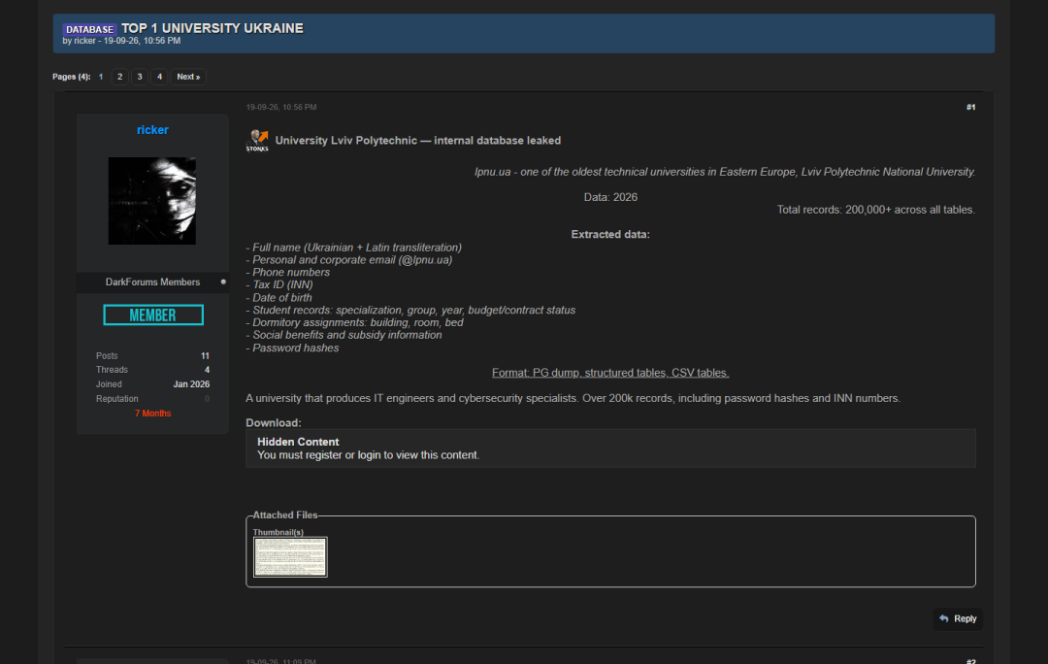Click the DATABASE thread prefix tag
Viewport: 1048px width, 664px height.
pyautogui.click(x=89, y=29)
